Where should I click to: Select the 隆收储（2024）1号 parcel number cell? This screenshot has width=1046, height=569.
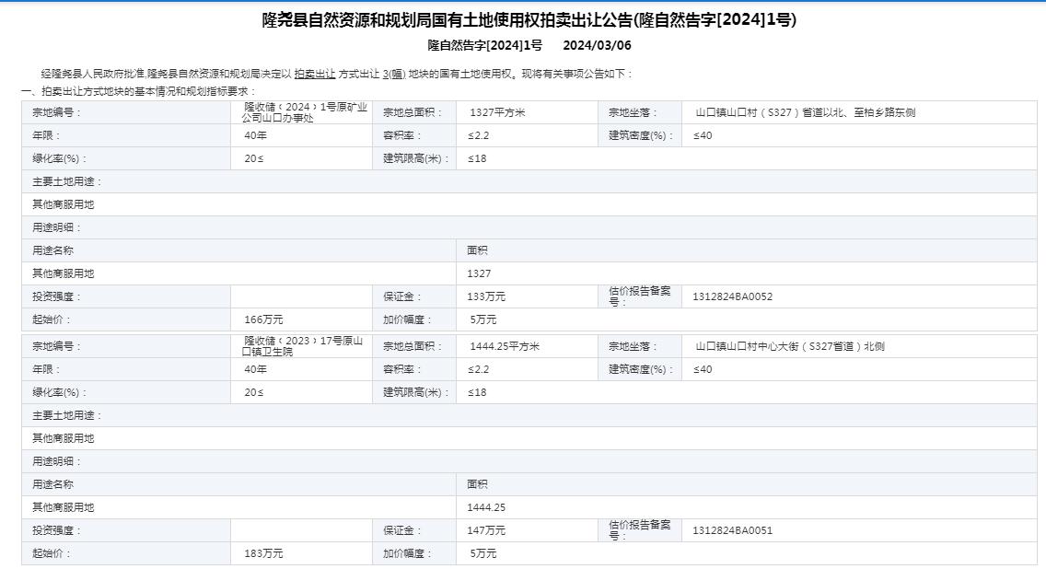click(304, 112)
